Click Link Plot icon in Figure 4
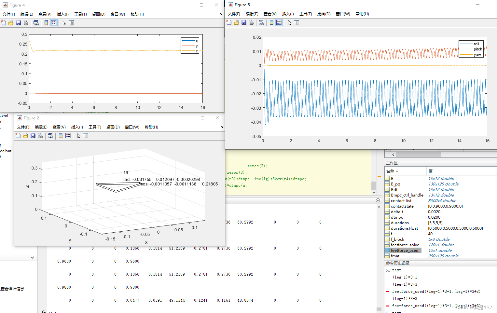 36,23
